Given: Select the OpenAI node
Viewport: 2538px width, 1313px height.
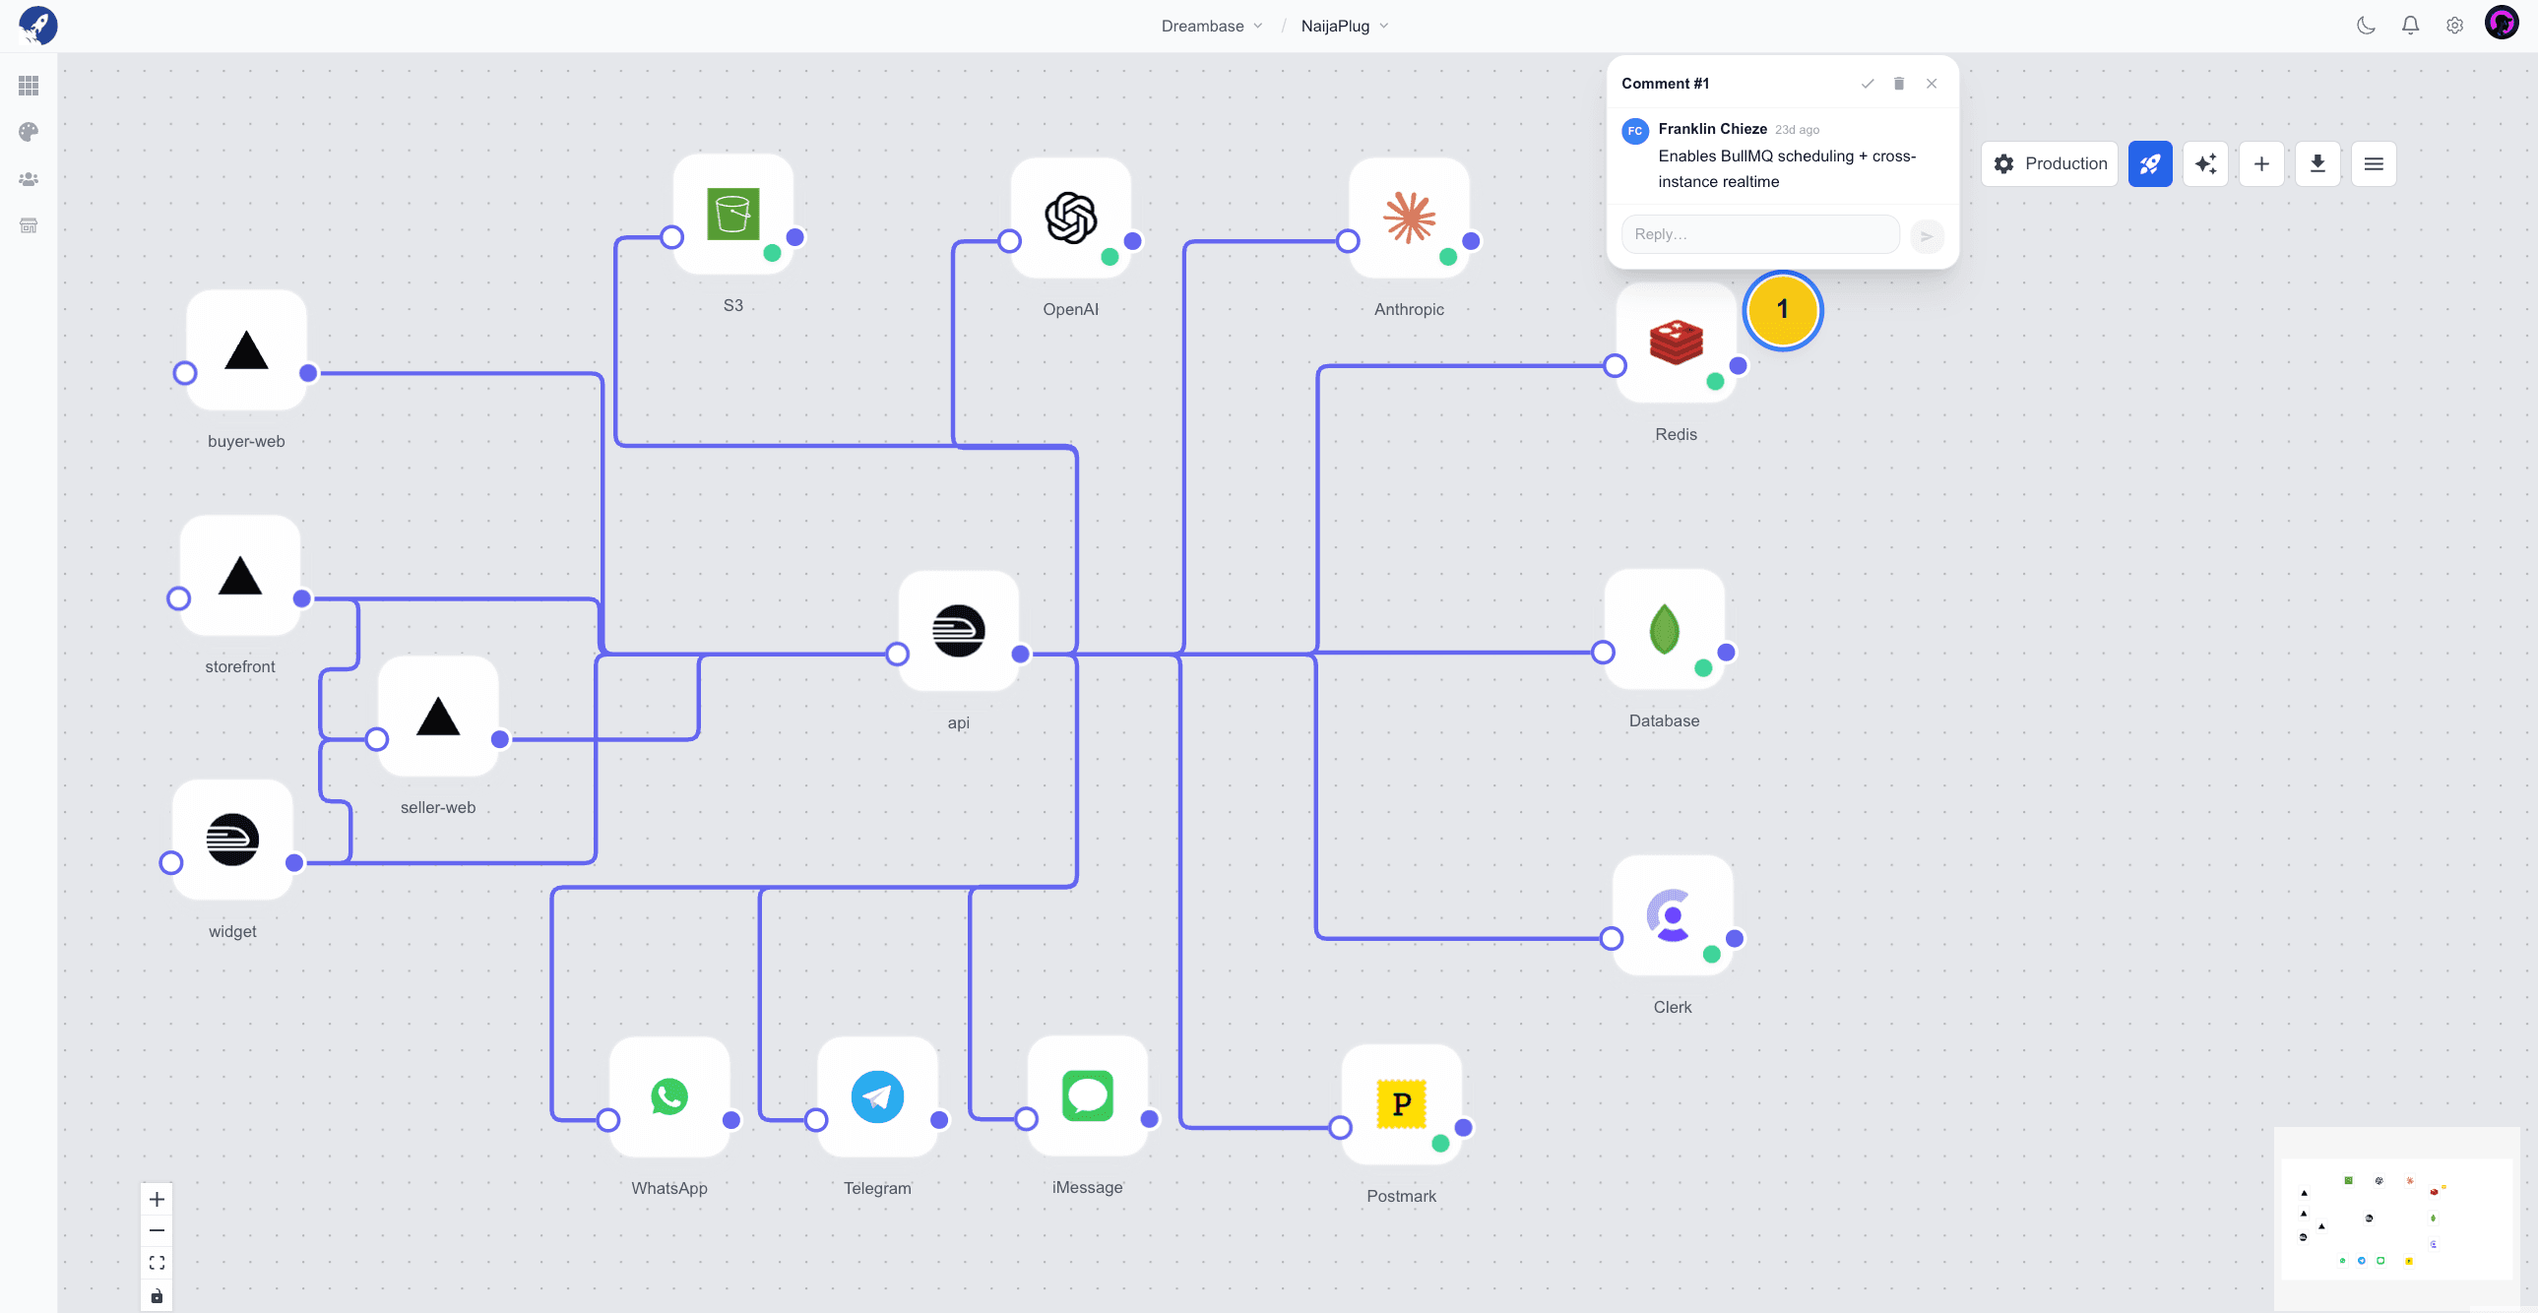Looking at the screenshot, I should point(1071,218).
